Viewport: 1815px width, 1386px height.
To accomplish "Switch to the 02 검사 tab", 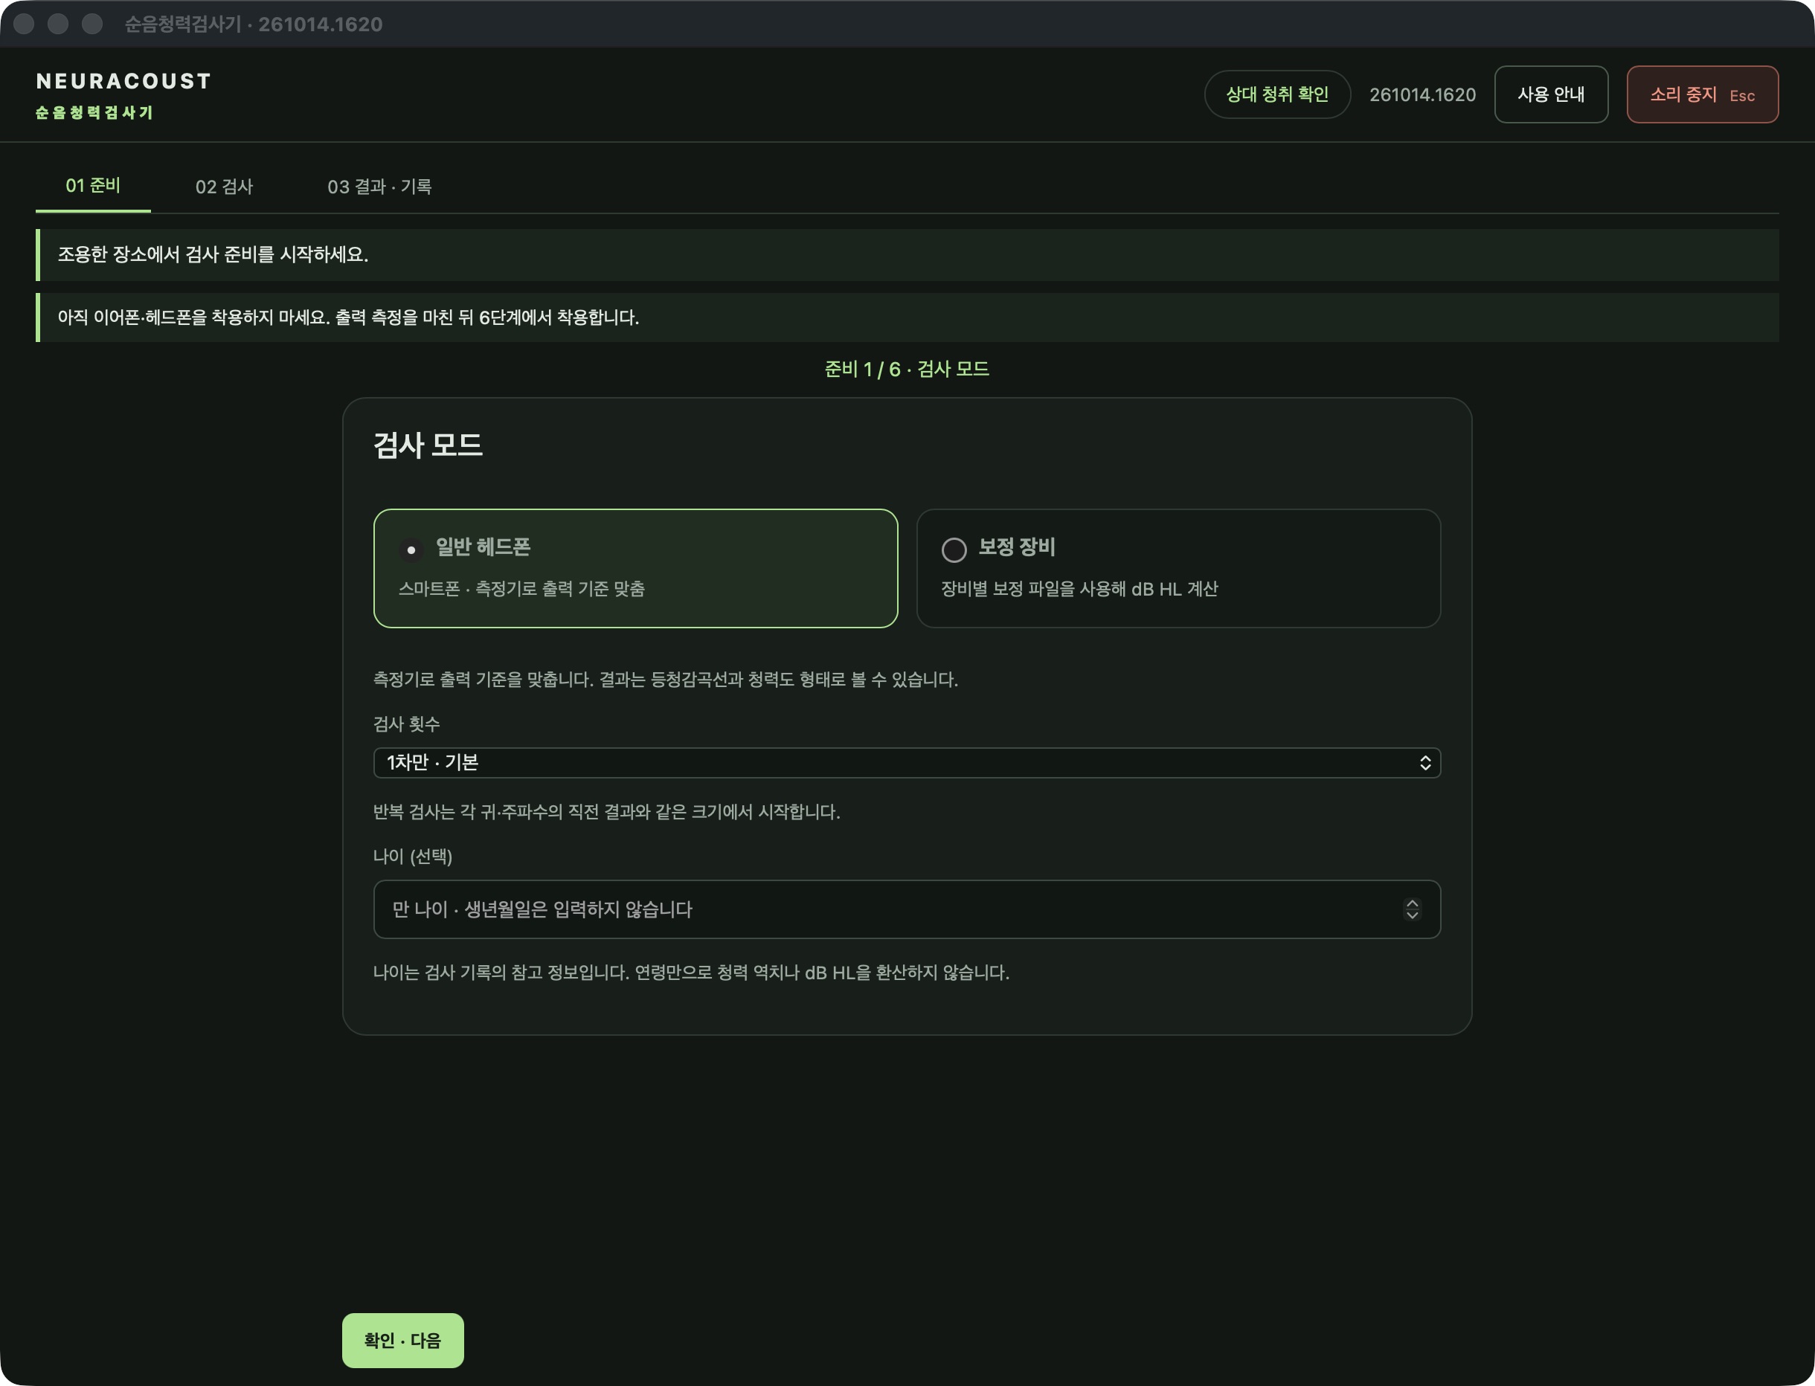I will [x=224, y=187].
